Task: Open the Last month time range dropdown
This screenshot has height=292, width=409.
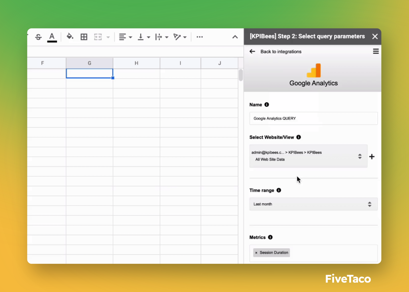Action: 313,204
